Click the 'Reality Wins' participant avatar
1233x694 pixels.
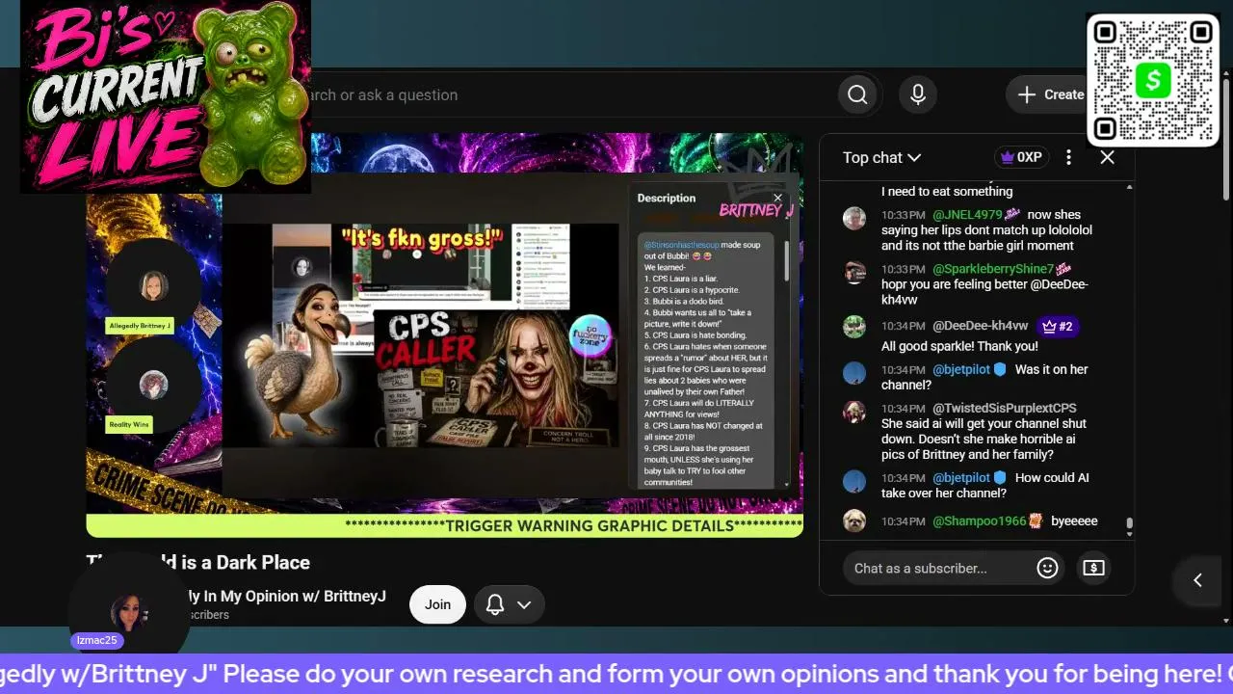pos(153,386)
